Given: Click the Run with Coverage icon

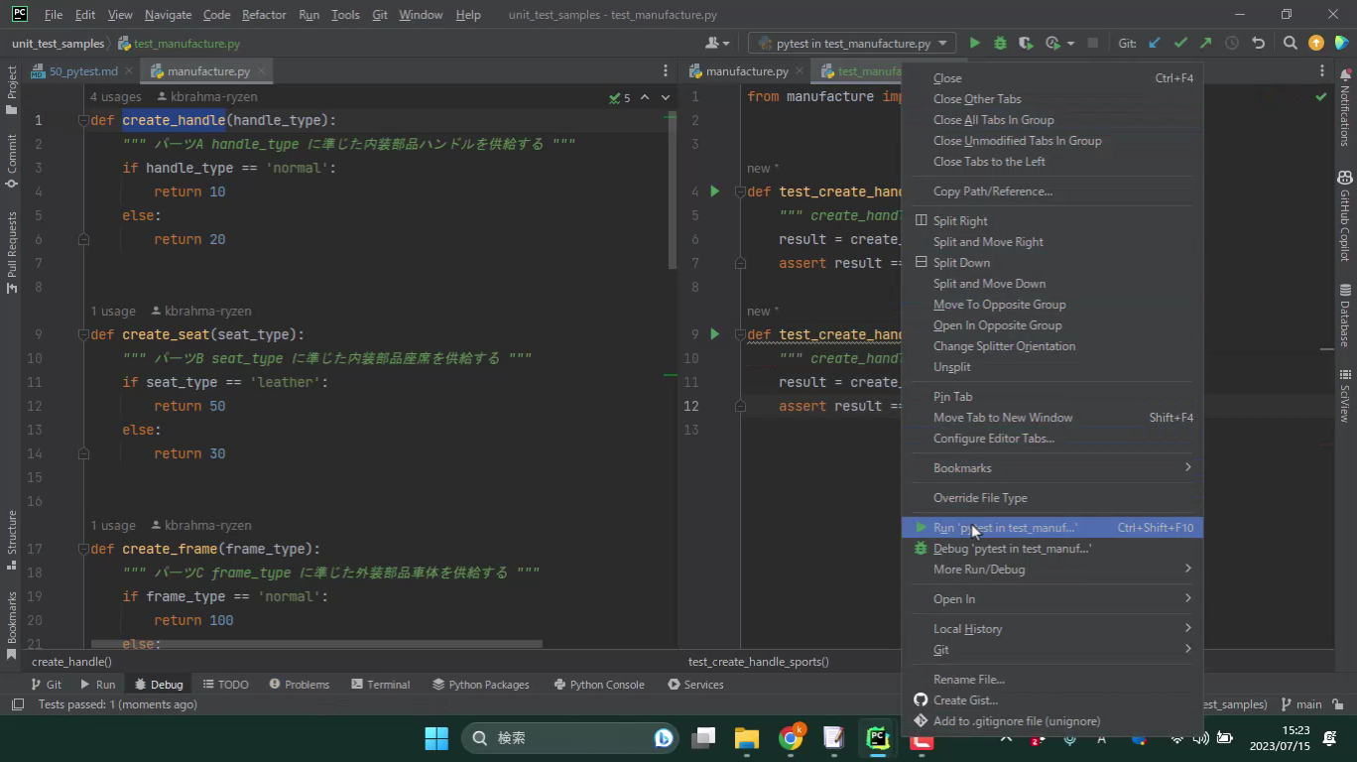Looking at the screenshot, I should click(x=1026, y=43).
